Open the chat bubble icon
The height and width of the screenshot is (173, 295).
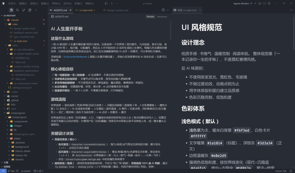pyautogui.click(x=264, y=3)
